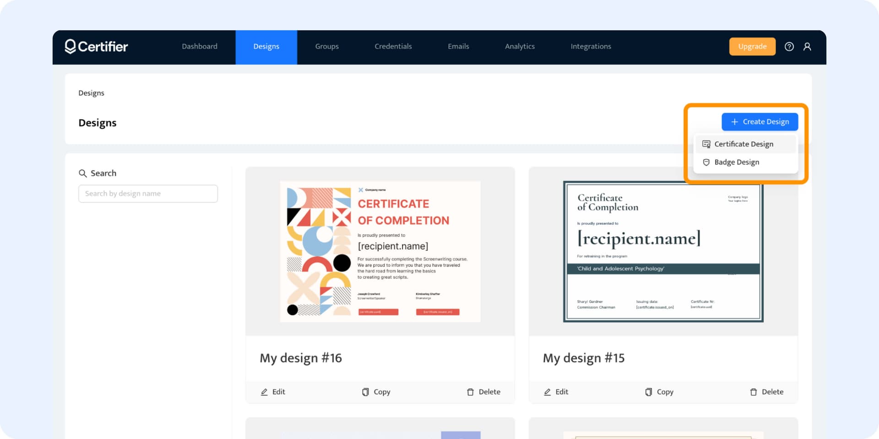Click the copy icon under My design #15
This screenshot has height=439, width=879.
(648, 392)
